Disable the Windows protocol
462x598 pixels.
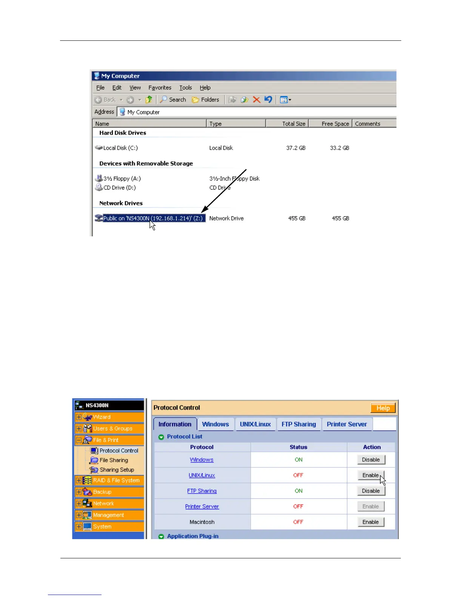(371, 459)
